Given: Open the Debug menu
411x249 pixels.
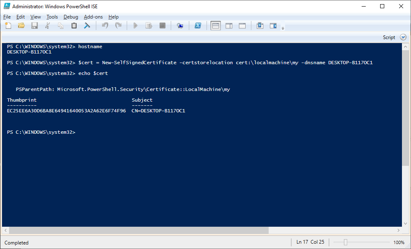Looking at the screenshot, I should coord(71,17).
